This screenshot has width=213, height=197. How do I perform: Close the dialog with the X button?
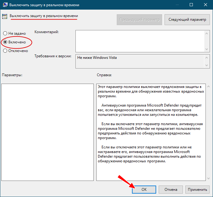click(x=206, y=5)
